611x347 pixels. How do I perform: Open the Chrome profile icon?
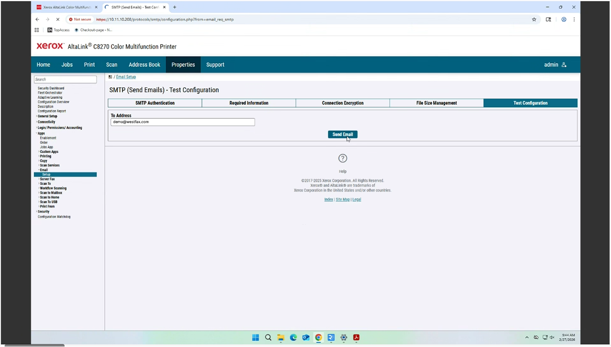[564, 20]
